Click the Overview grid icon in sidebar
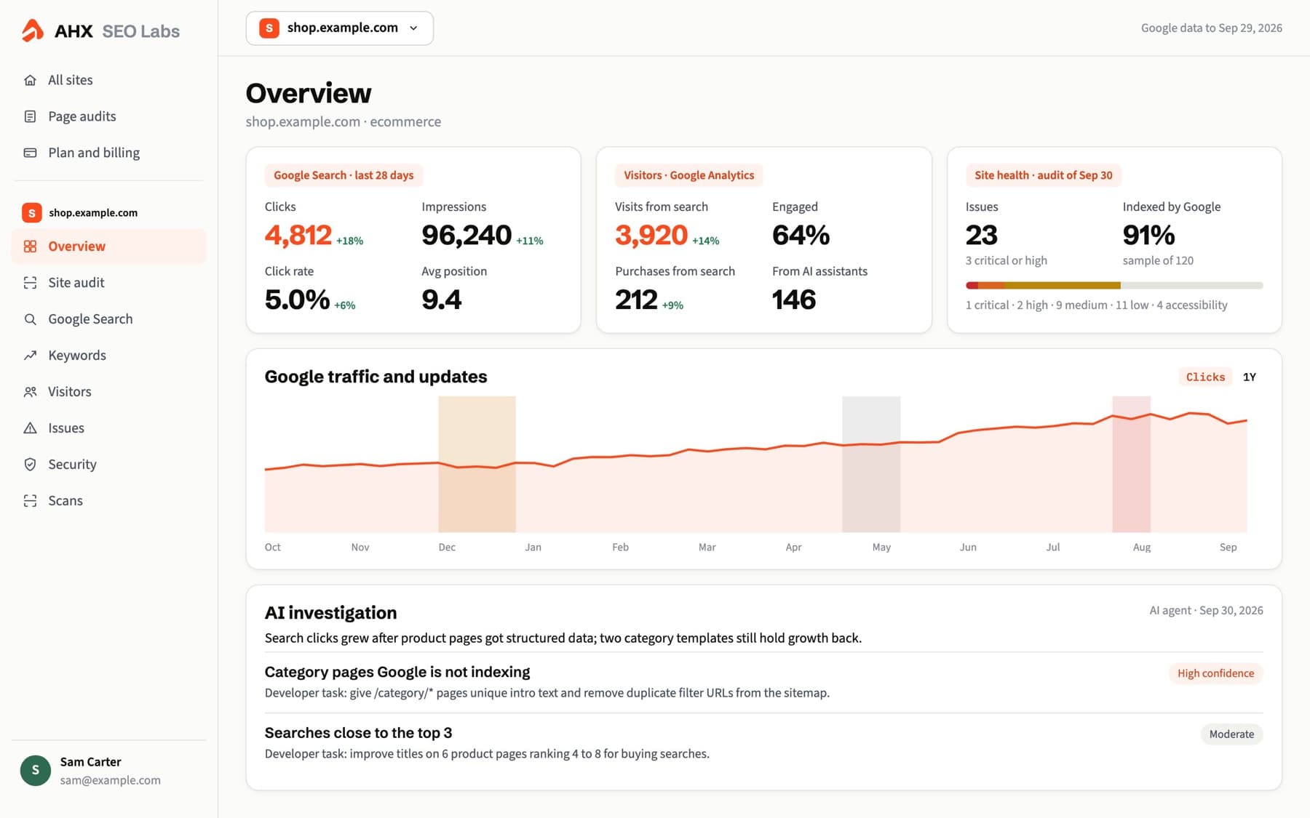The width and height of the screenshot is (1310, 818). click(30, 246)
